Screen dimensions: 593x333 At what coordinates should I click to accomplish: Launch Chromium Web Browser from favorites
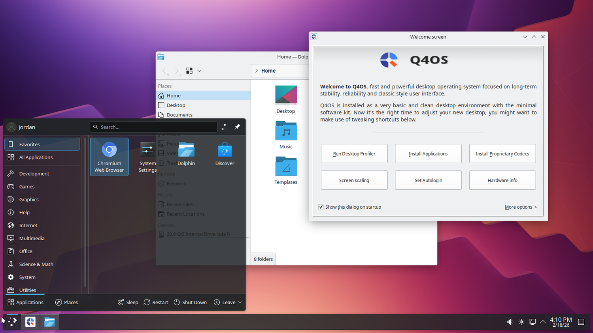click(x=110, y=157)
